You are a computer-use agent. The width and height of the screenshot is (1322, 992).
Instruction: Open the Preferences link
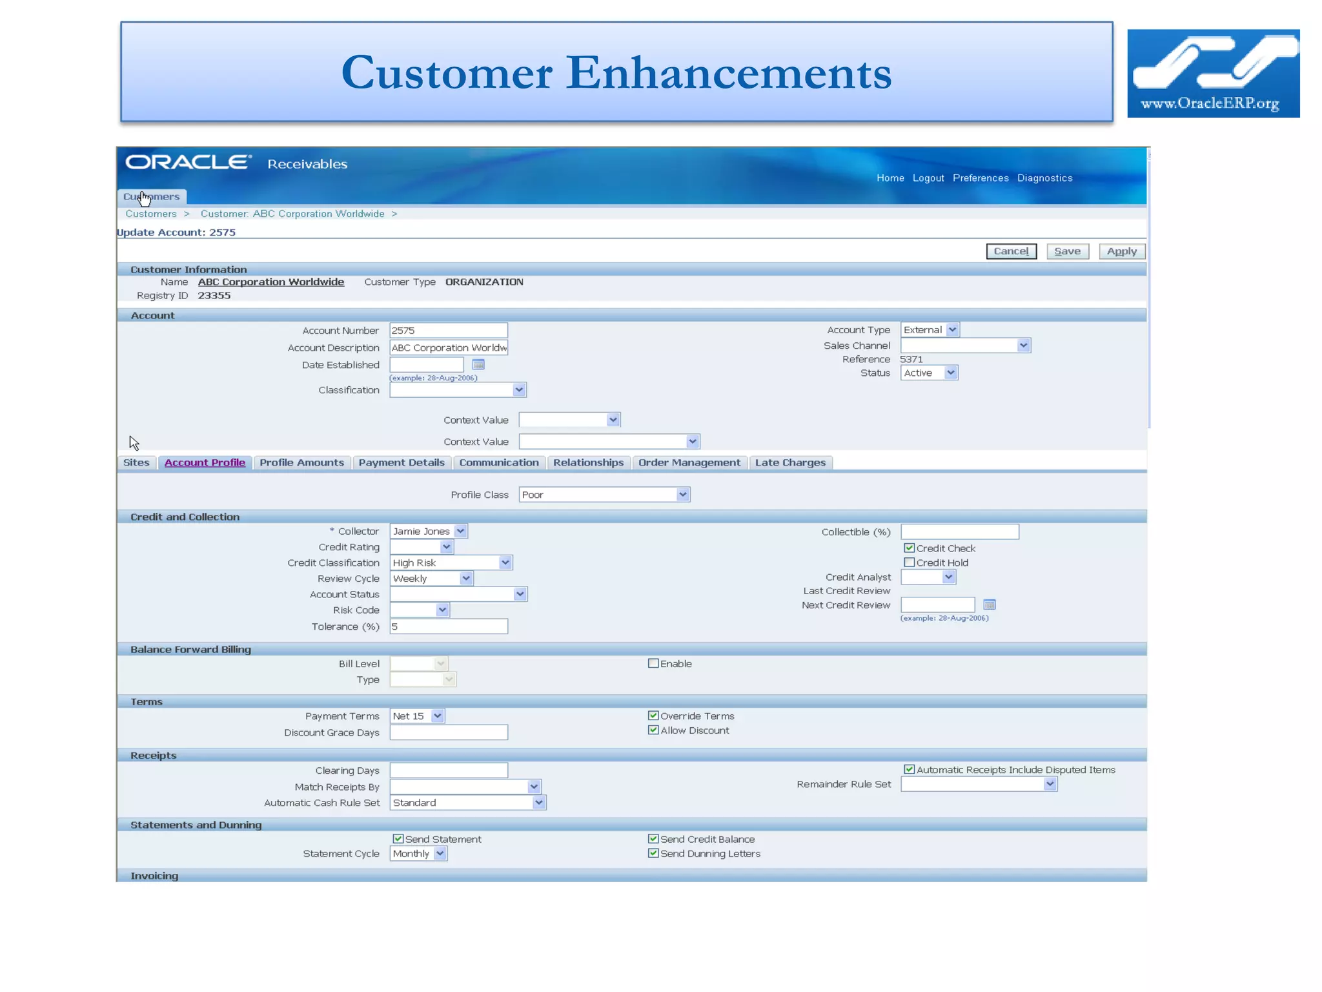(x=981, y=178)
